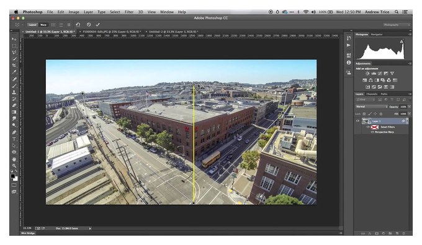Viewport: 422px width, 245px height.
Task: Add a Levels adjustment
Action: pos(374,73)
